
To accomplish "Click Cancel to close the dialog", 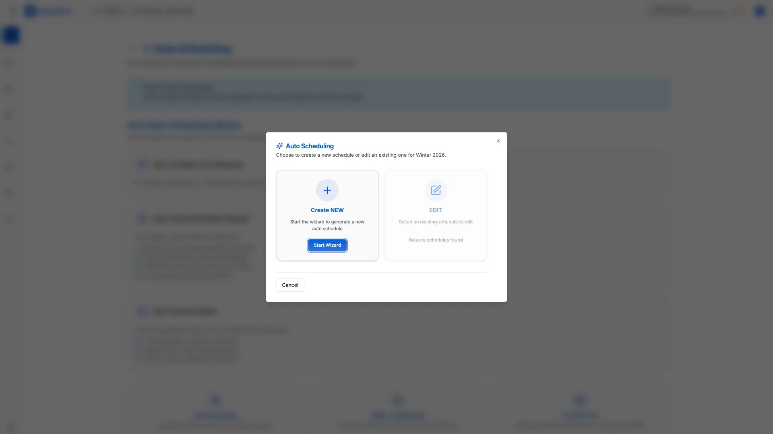I will 289,285.
